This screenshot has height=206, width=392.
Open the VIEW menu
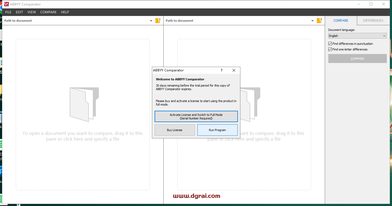tap(32, 12)
